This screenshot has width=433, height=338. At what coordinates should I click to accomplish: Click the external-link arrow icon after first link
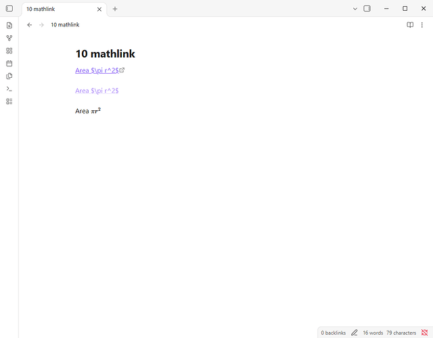[x=122, y=70]
